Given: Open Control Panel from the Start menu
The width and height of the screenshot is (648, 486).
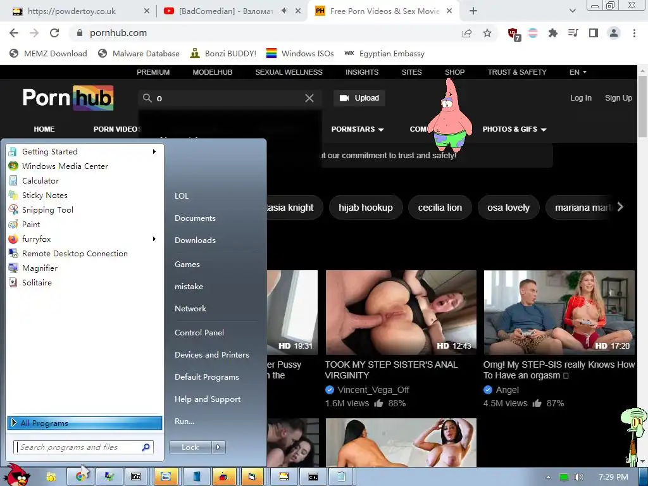Looking at the screenshot, I should click(199, 332).
